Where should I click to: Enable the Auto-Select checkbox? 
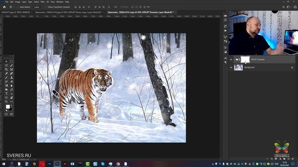coord(18,7)
